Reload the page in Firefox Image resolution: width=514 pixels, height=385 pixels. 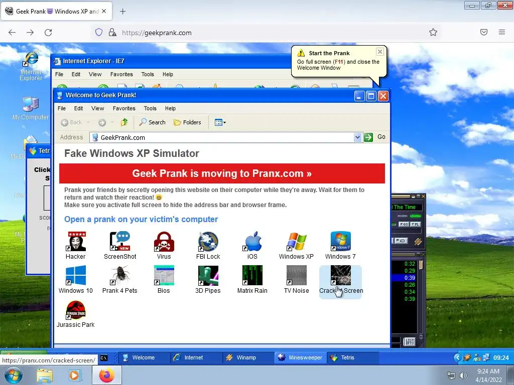pyautogui.click(x=48, y=33)
